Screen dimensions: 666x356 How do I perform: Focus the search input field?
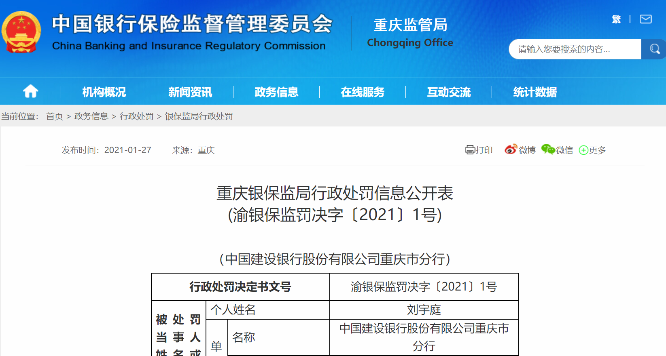pos(575,49)
